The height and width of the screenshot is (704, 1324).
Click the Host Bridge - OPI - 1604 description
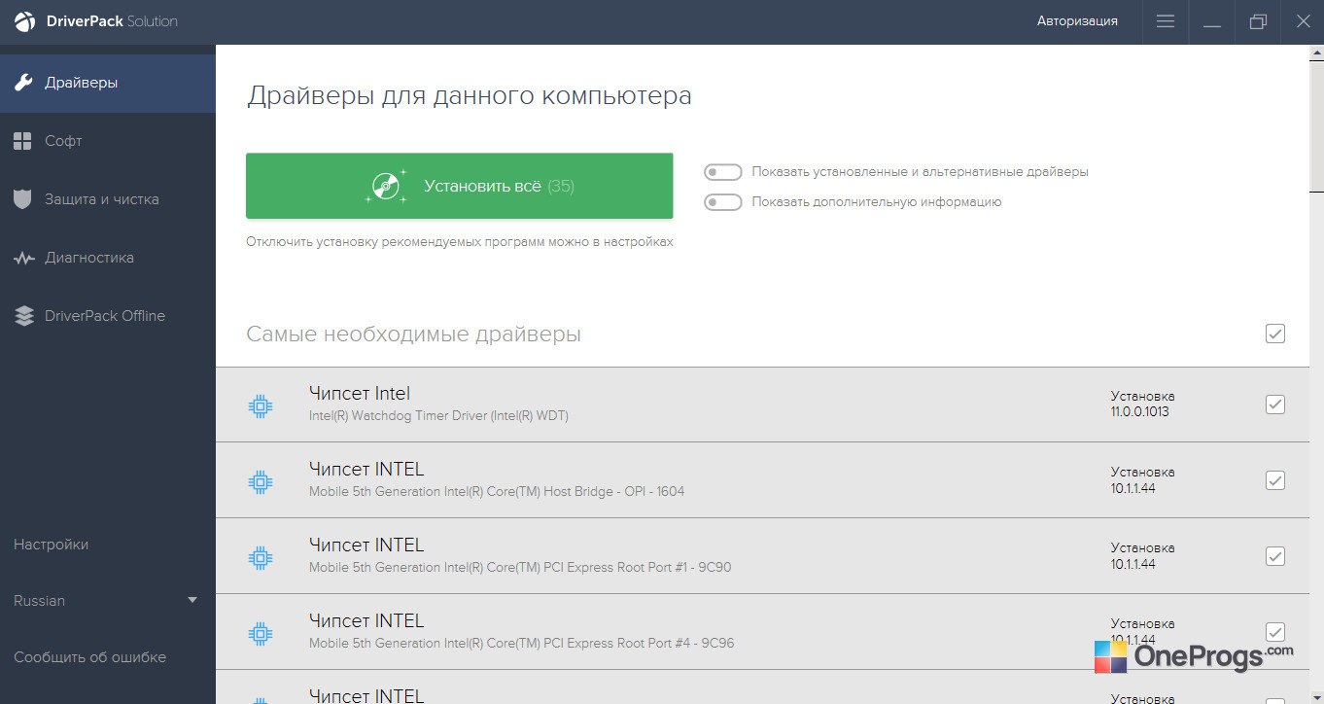tap(497, 491)
